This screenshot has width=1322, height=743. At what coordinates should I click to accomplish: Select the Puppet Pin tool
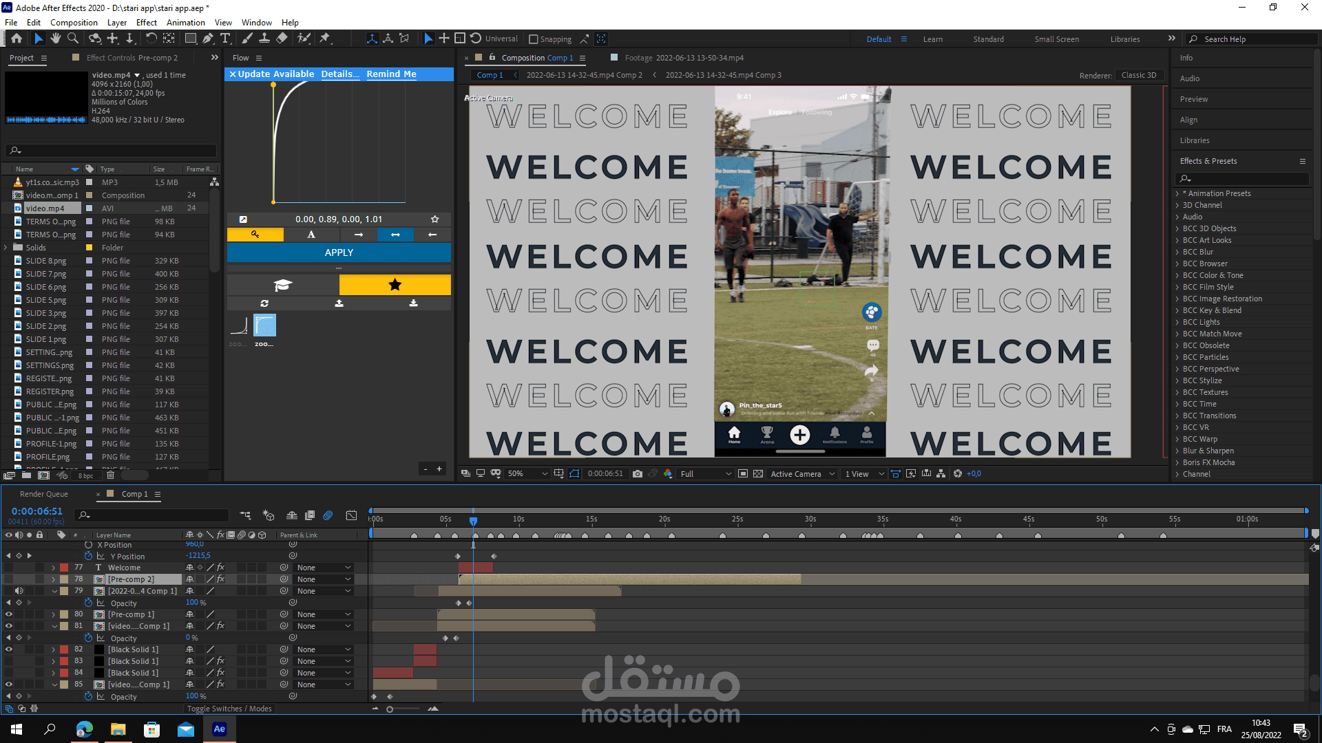click(x=325, y=39)
